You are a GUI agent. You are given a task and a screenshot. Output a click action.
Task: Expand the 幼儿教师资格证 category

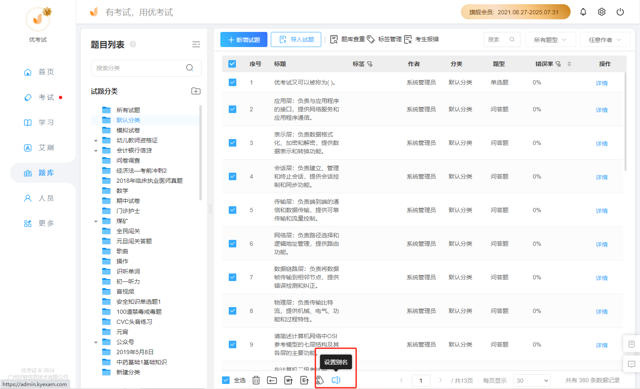pos(96,141)
